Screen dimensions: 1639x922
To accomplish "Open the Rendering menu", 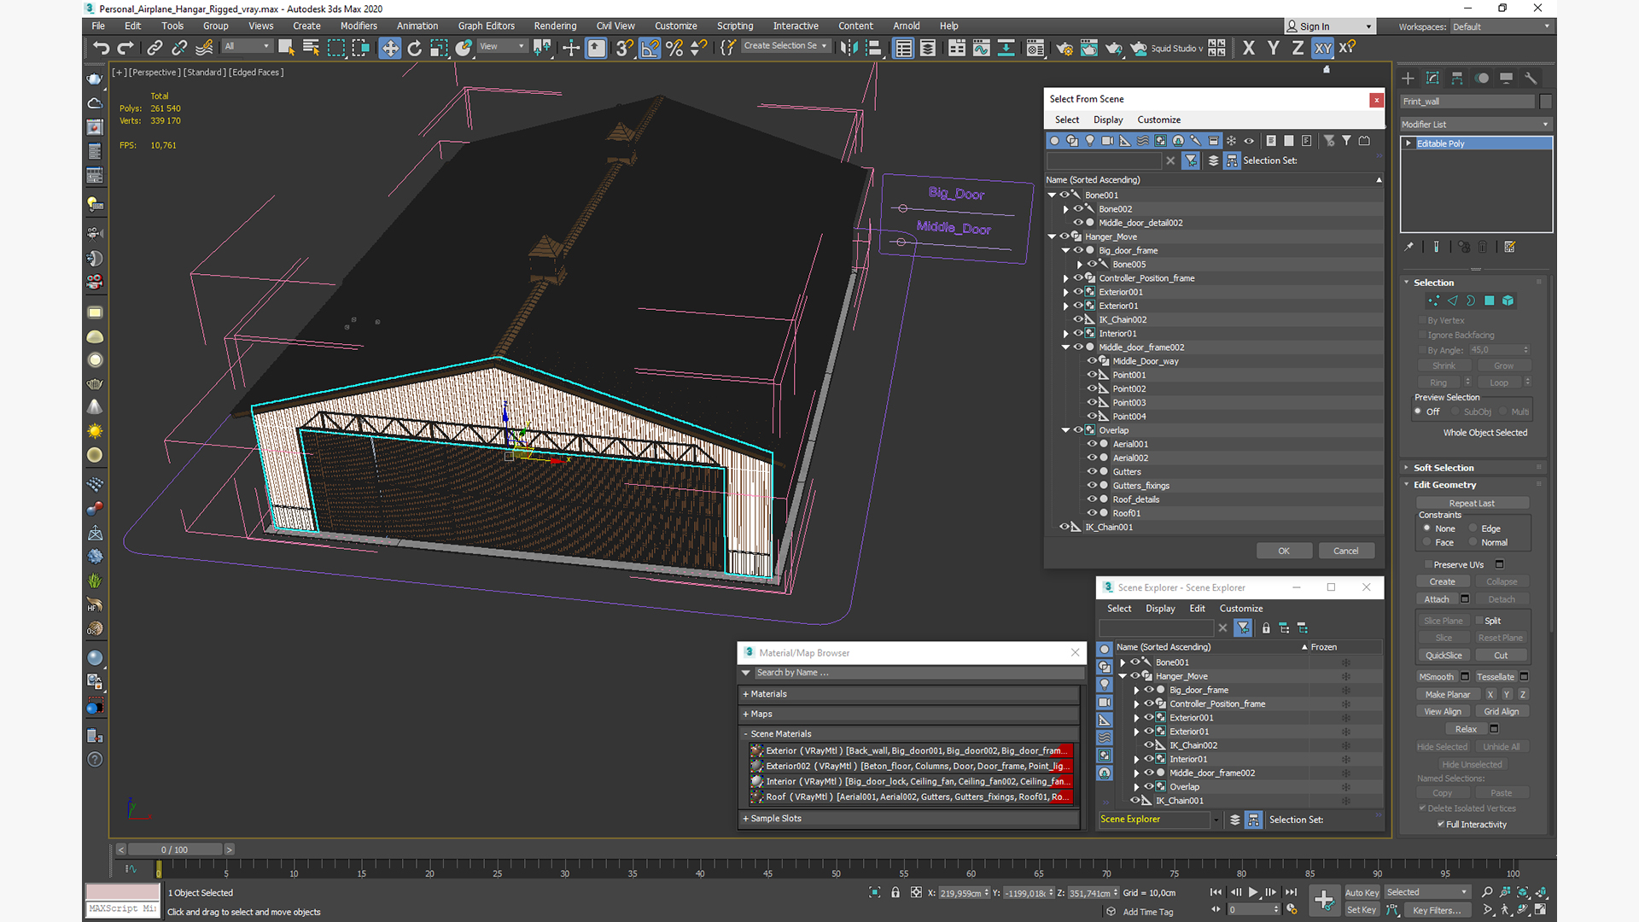I will click(555, 26).
